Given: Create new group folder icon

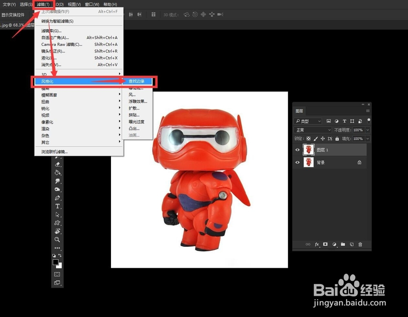Looking at the screenshot, I should coord(343,244).
